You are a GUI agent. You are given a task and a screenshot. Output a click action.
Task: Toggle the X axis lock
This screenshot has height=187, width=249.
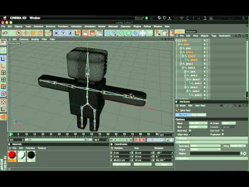coord(56,33)
